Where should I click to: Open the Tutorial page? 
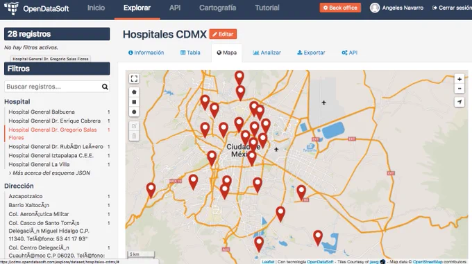click(x=267, y=8)
